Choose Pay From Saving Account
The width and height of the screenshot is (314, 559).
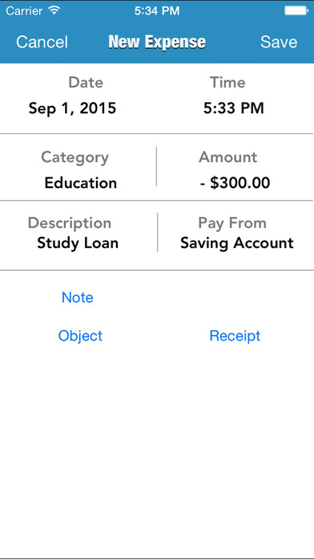(x=237, y=243)
